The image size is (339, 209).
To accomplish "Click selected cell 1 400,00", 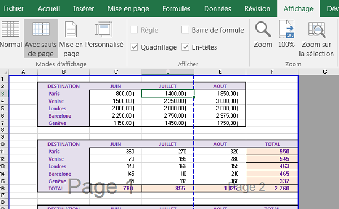I will pos(168,94).
